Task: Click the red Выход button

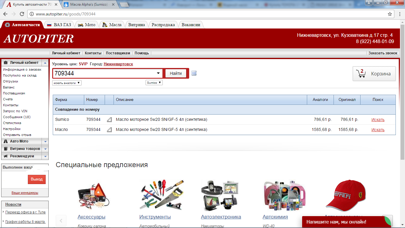Action: tap(37, 179)
